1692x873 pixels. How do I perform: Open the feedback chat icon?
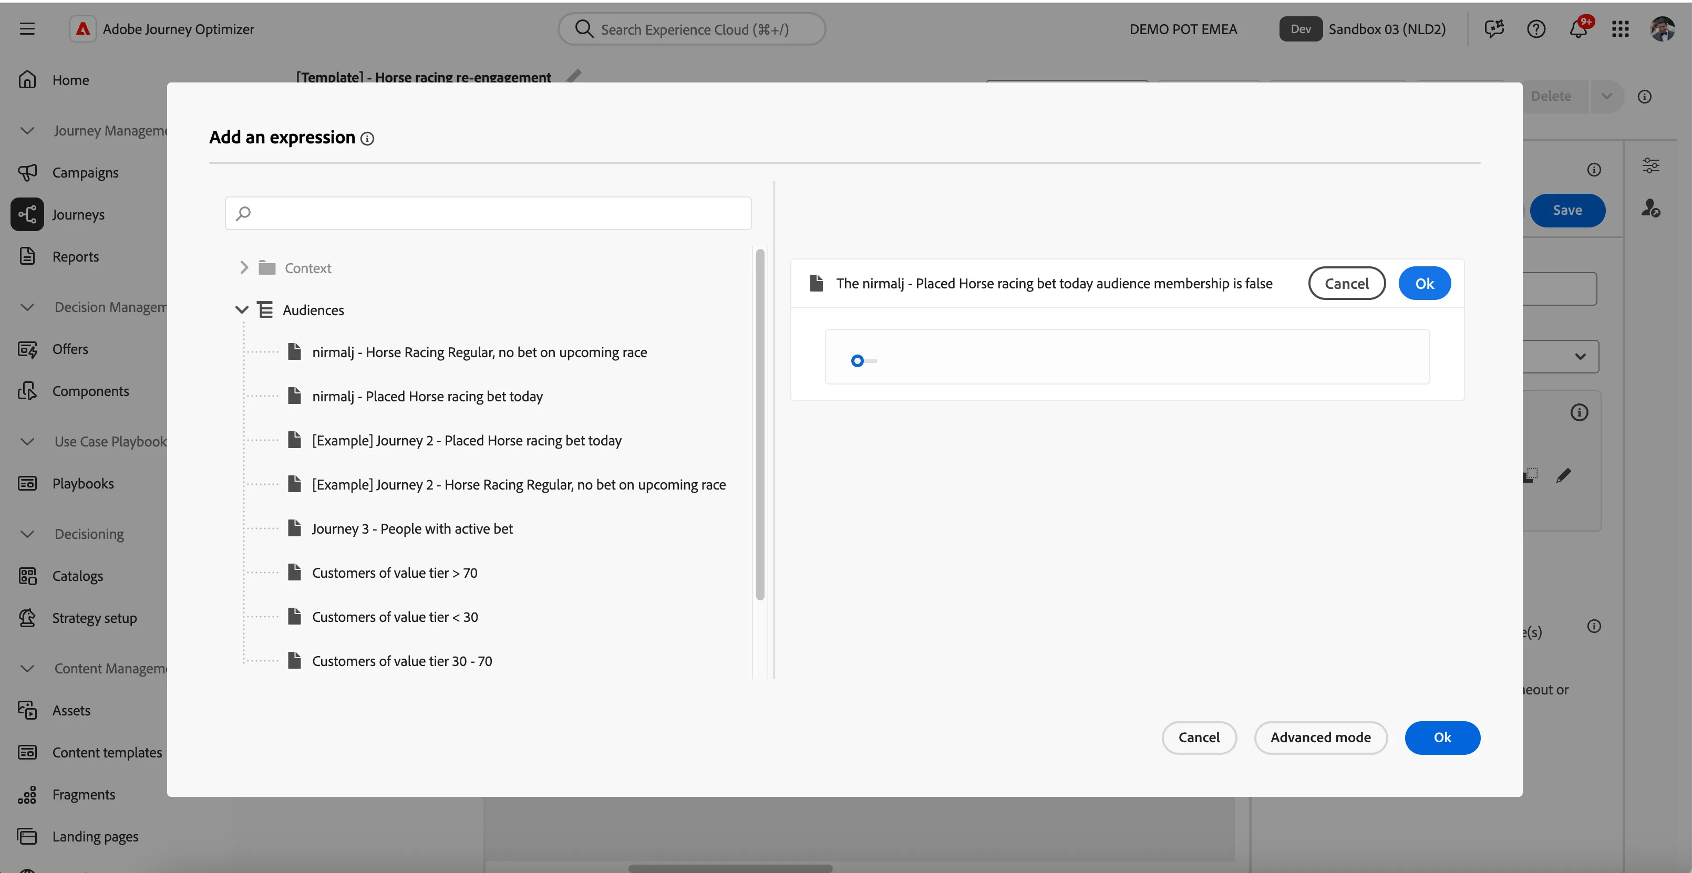click(1493, 29)
